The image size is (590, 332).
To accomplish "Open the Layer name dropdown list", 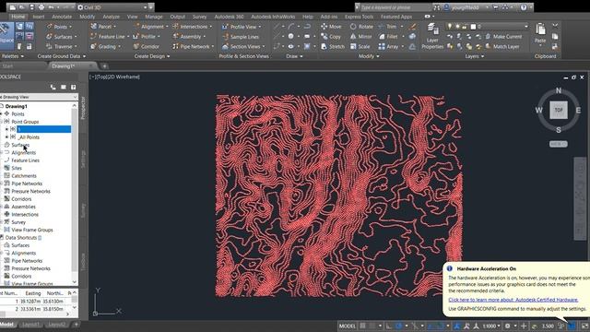I will (526, 27).
